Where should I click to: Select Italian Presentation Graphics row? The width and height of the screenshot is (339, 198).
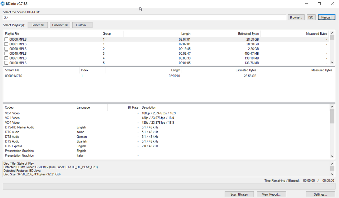[x=166, y=156]
